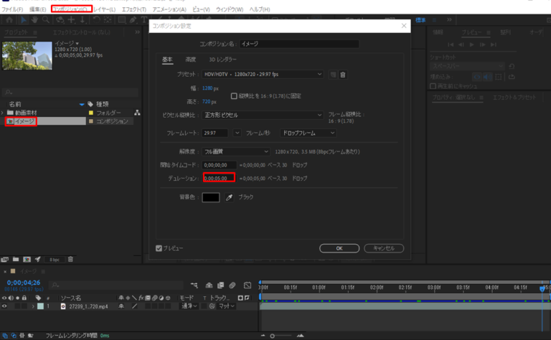Open the ピクセル縦横比 dropdown
551x340 pixels.
(x=263, y=115)
